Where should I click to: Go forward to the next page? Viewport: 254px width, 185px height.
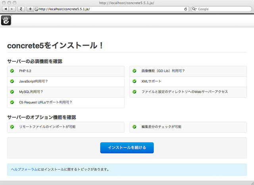click(x=12, y=9)
